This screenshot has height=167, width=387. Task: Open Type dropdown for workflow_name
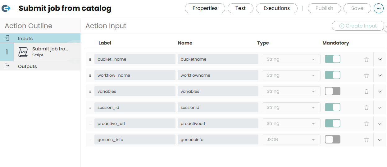point(291,75)
